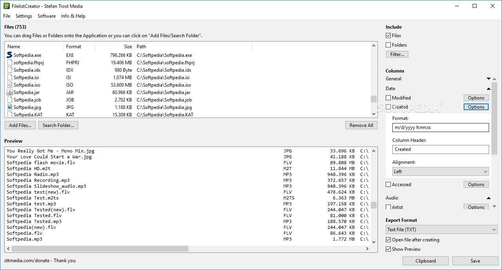The image size is (502, 270).
Task: Select the Softpedia.exe file icon
Action: [10, 55]
